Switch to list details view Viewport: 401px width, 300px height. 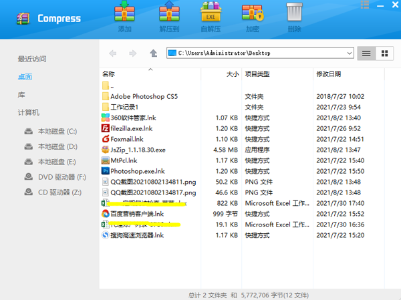click(366, 53)
